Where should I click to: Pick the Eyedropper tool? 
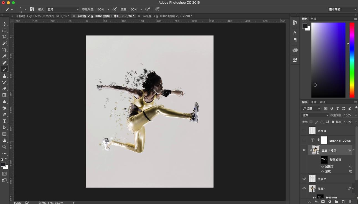(4, 56)
